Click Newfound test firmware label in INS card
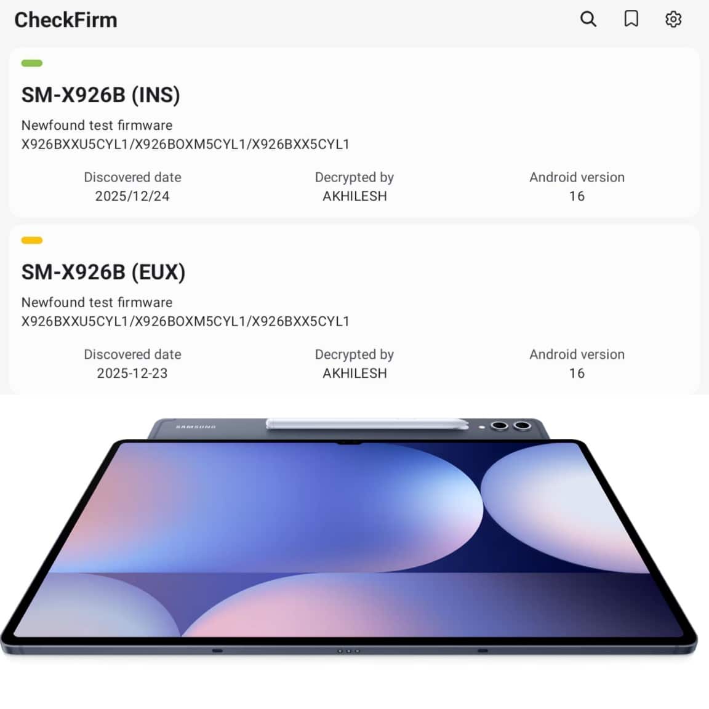This screenshot has width=709, height=709. tap(97, 126)
